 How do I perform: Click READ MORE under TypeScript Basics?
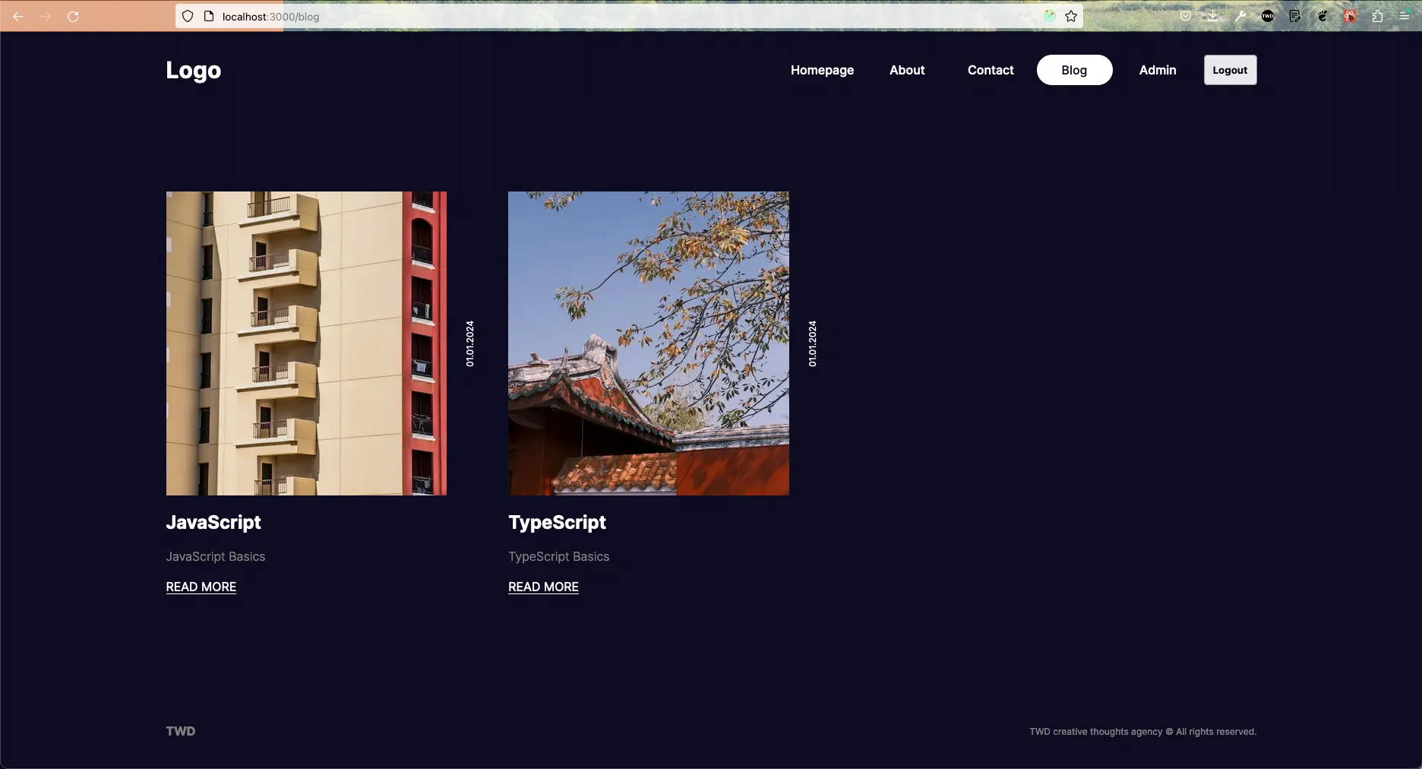coord(543,587)
